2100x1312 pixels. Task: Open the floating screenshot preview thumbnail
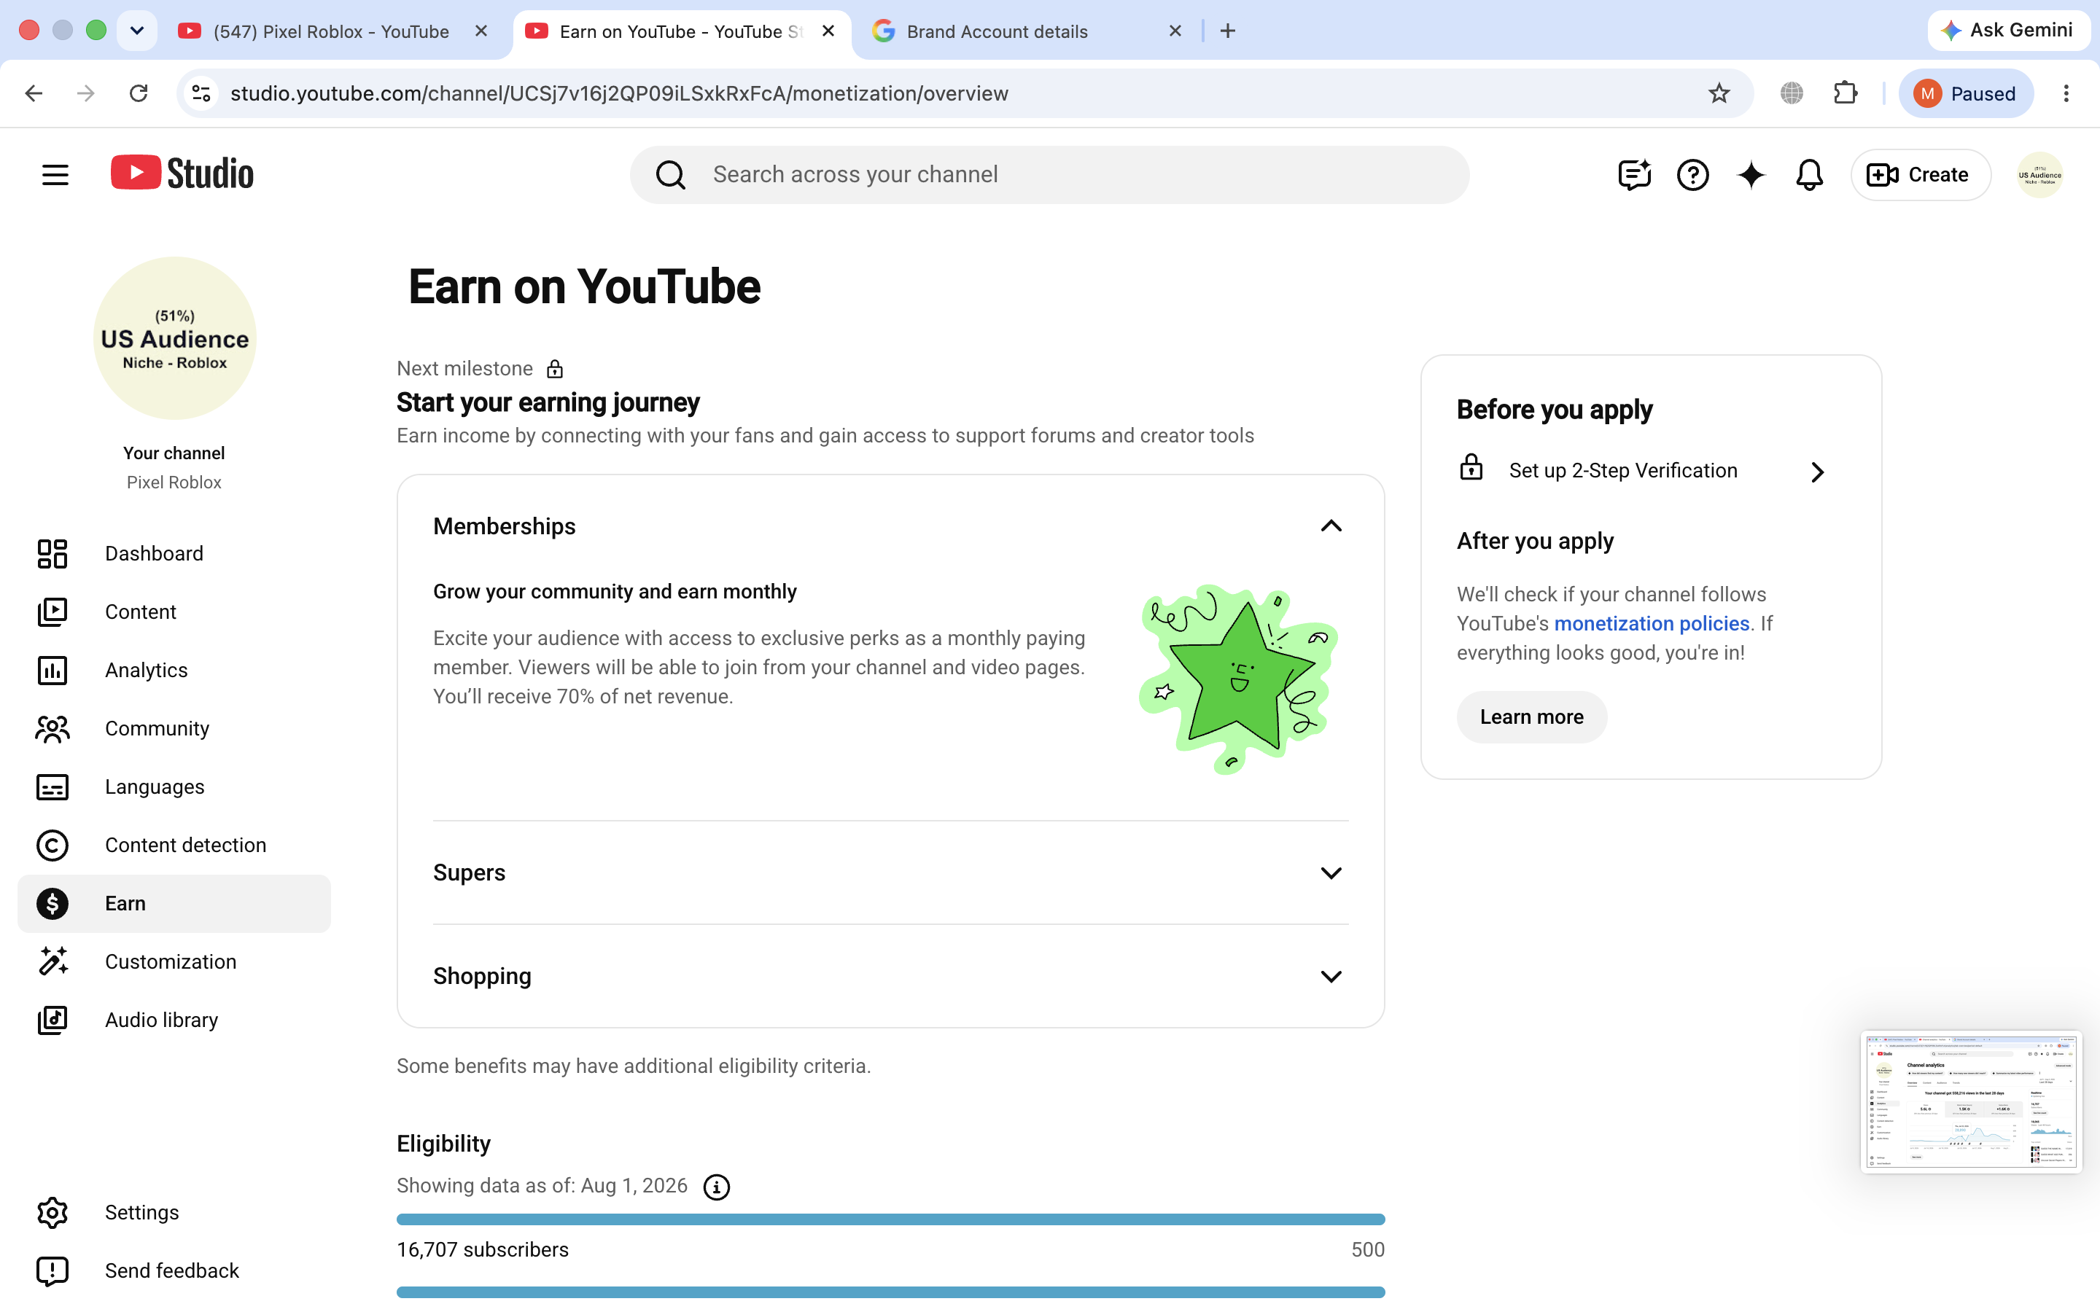(1971, 1102)
